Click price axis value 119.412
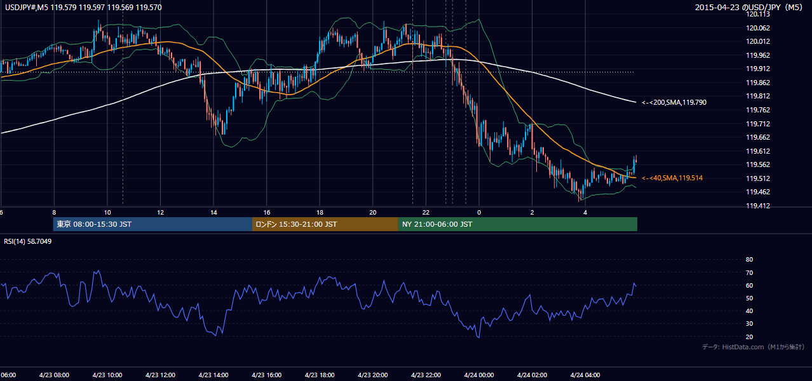The image size is (812, 381). point(759,206)
